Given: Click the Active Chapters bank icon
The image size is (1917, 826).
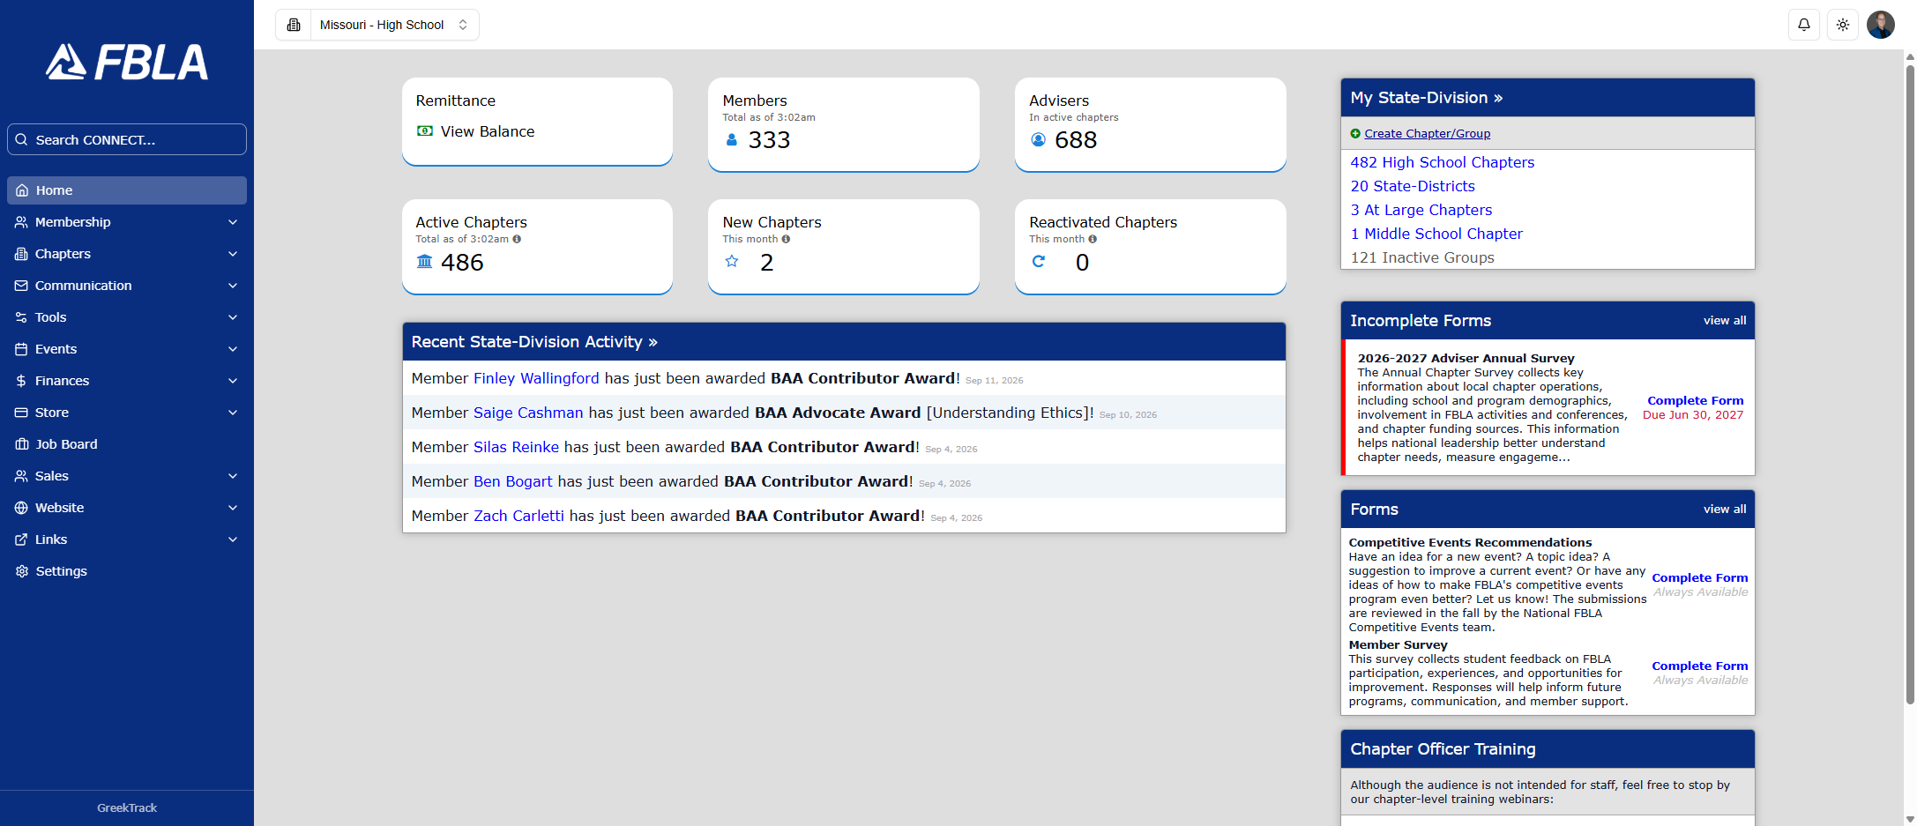Looking at the screenshot, I should pyautogui.click(x=425, y=261).
